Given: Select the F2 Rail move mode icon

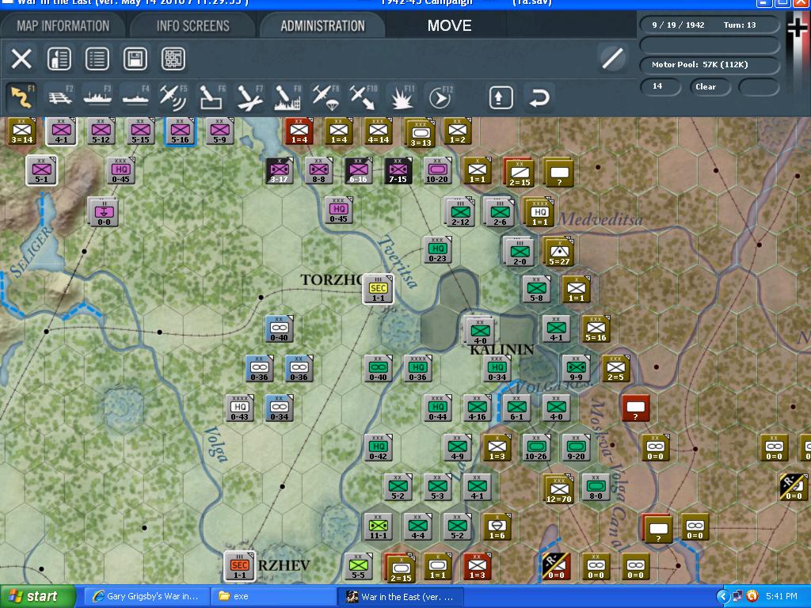Looking at the screenshot, I should [x=60, y=97].
